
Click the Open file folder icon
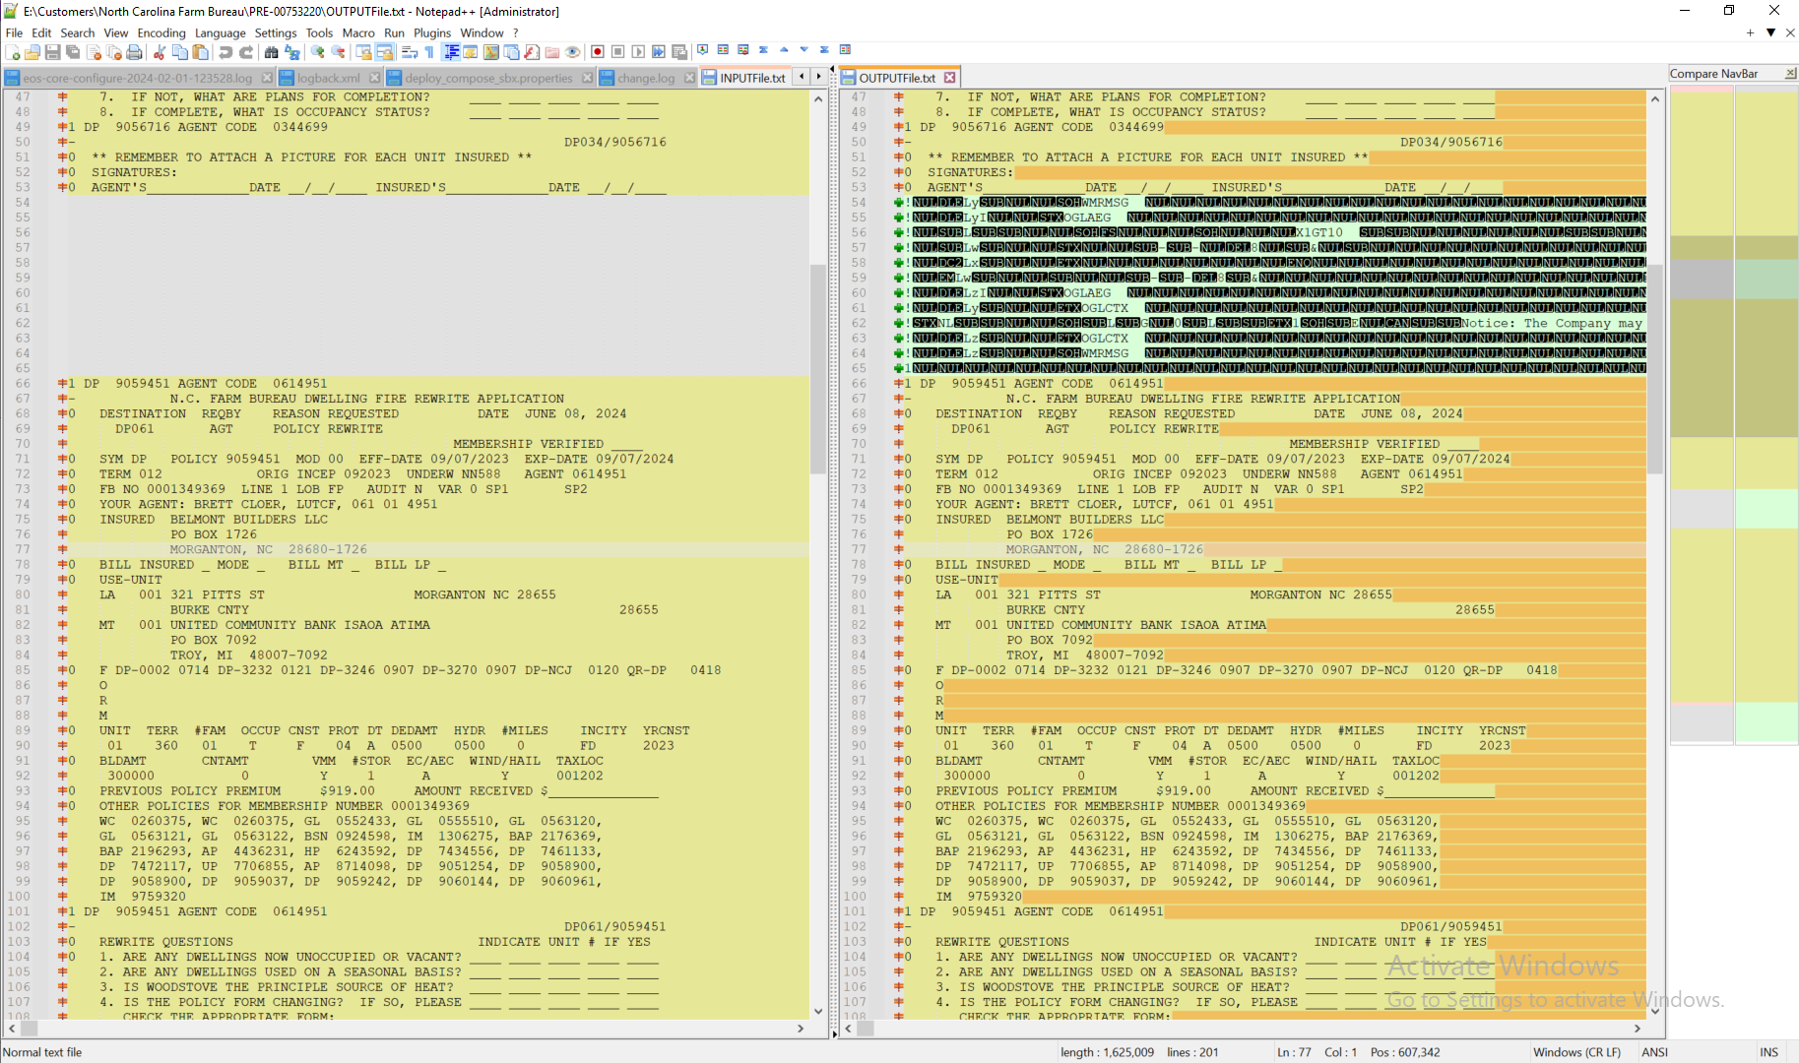tap(32, 51)
